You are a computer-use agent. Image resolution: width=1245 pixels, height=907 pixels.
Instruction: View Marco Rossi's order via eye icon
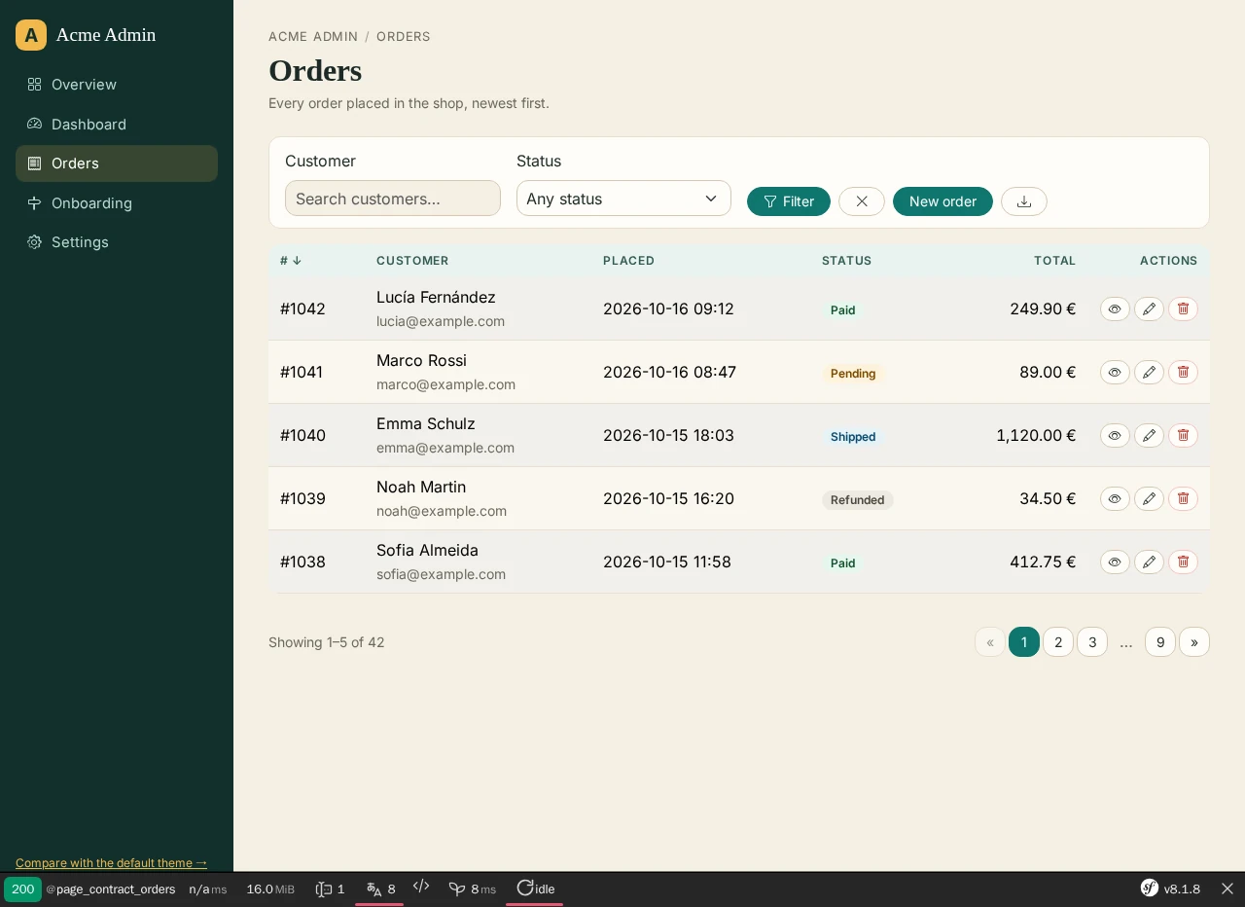tap(1115, 372)
